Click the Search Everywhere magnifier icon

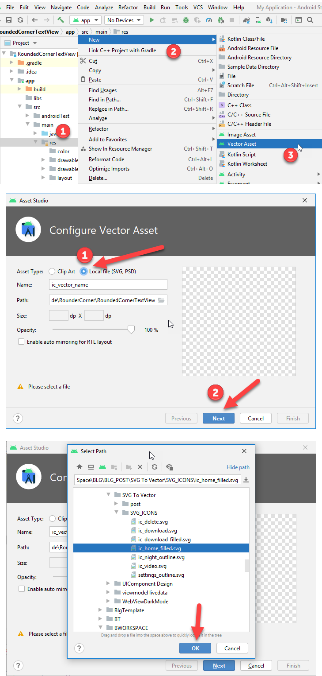pyautogui.click(x=310, y=20)
